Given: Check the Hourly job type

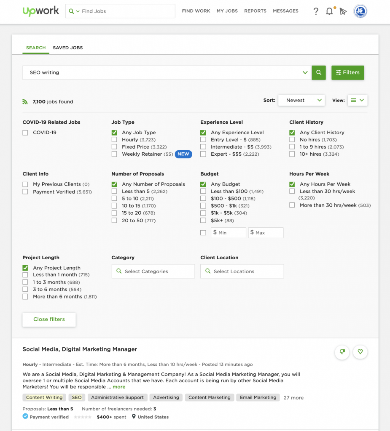Looking at the screenshot, I should (114, 140).
